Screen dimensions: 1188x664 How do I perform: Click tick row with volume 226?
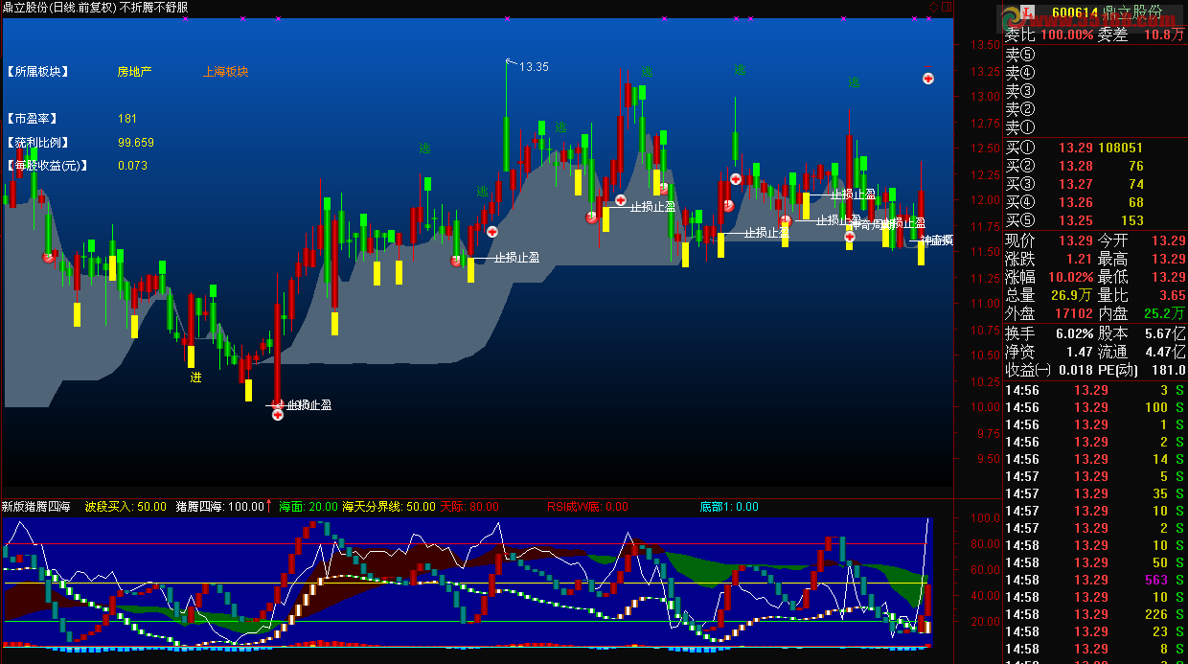1095,614
